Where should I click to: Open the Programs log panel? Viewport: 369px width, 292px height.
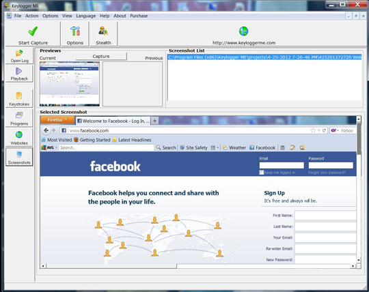(19, 118)
